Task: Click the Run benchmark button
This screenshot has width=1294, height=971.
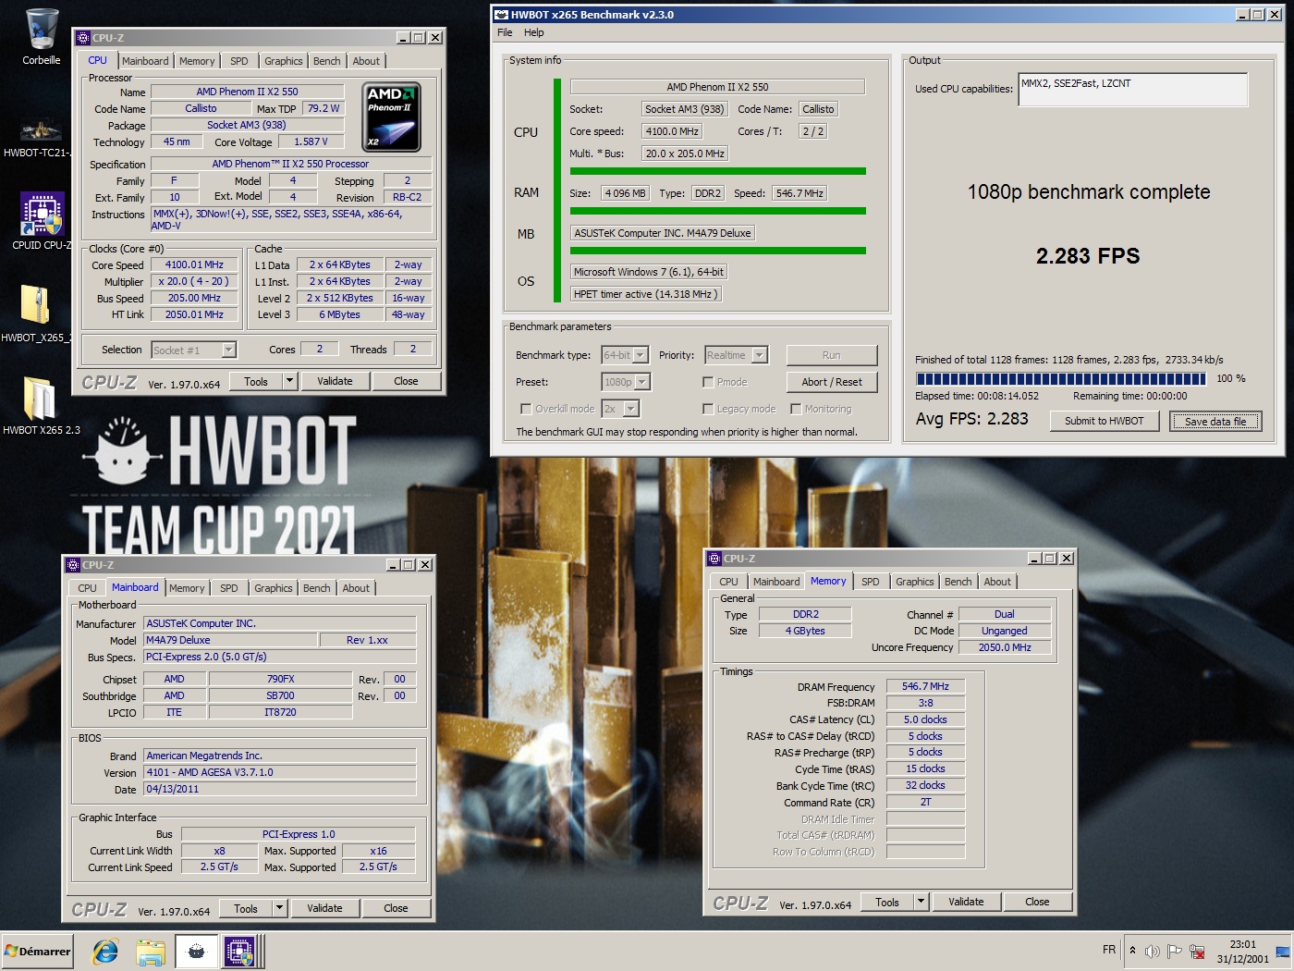Action: [x=832, y=355]
